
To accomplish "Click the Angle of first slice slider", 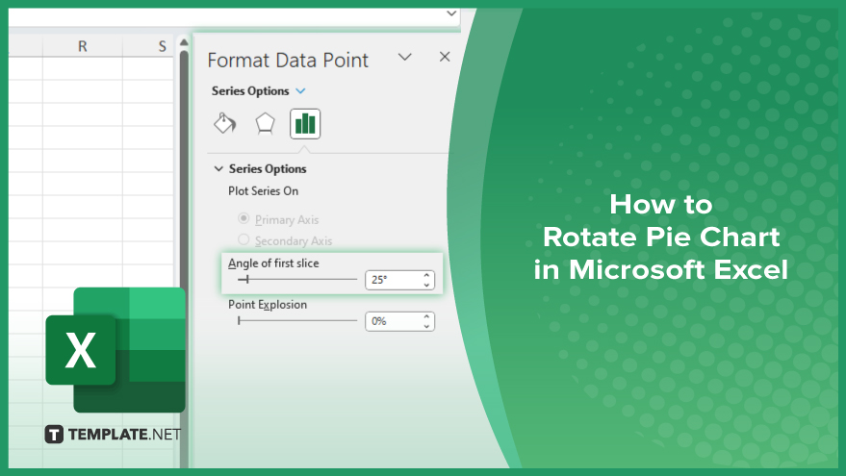I will point(297,279).
